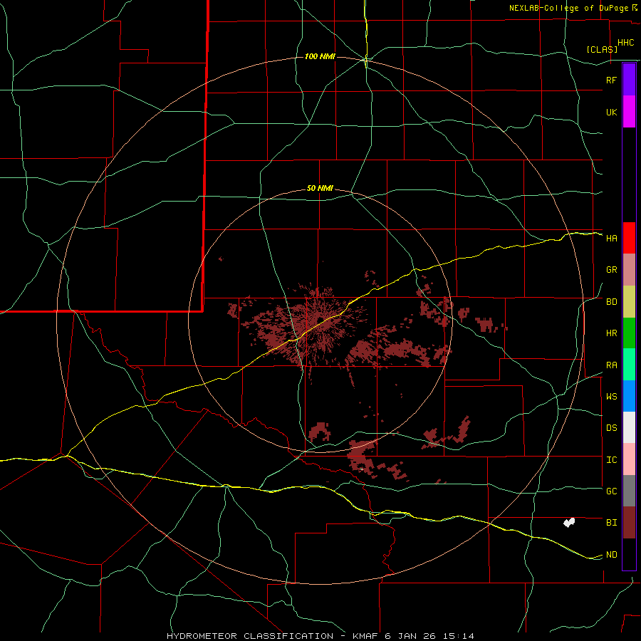
Task: Select the BD yellow color swatch
Action: [x=629, y=302]
